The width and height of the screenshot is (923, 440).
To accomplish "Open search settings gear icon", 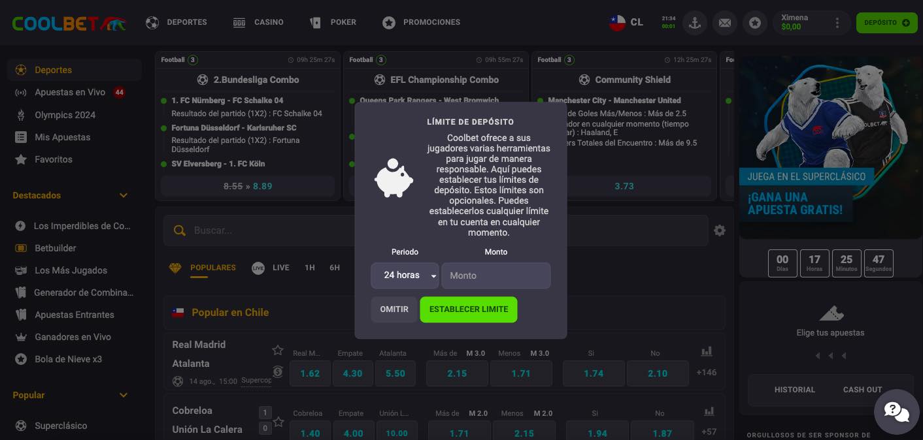I will click(720, 230).
